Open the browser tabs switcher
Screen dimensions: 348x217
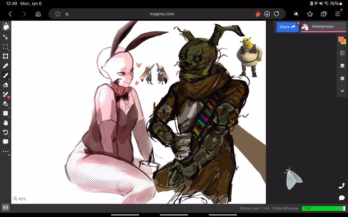click(324, 14)
